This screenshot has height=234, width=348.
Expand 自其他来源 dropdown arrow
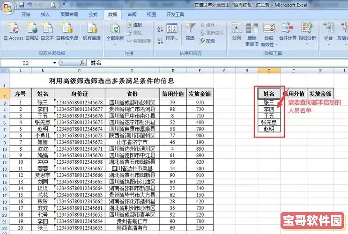[67, 44]
